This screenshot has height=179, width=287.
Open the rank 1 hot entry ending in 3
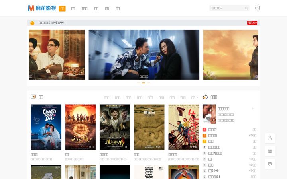[x=230, y=130]
